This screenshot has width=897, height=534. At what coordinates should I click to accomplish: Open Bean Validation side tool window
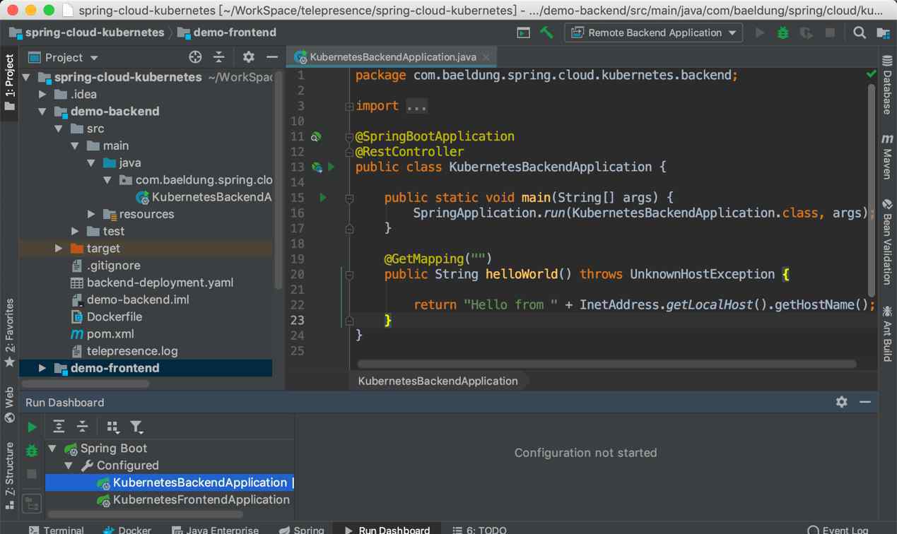886,242
